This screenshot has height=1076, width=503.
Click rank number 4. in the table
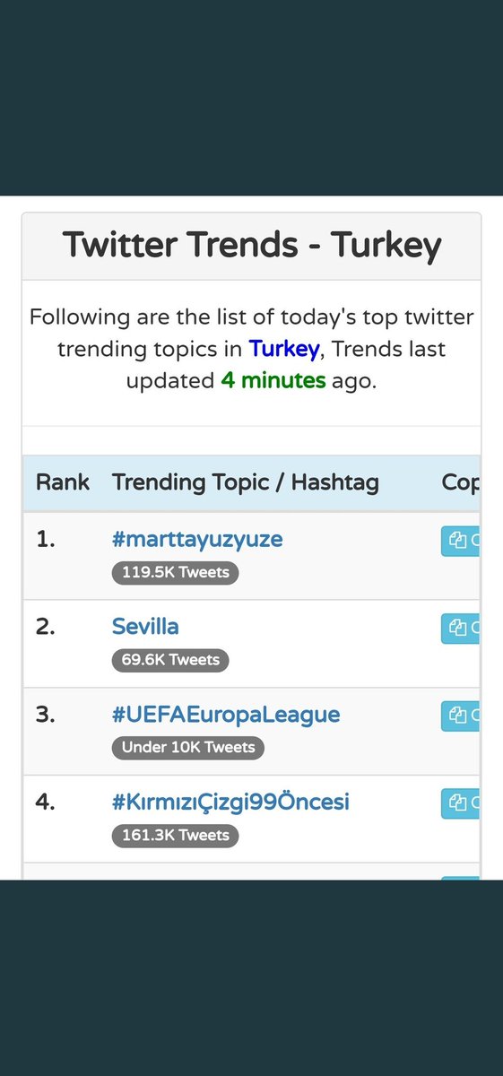[x=47, y=802]
